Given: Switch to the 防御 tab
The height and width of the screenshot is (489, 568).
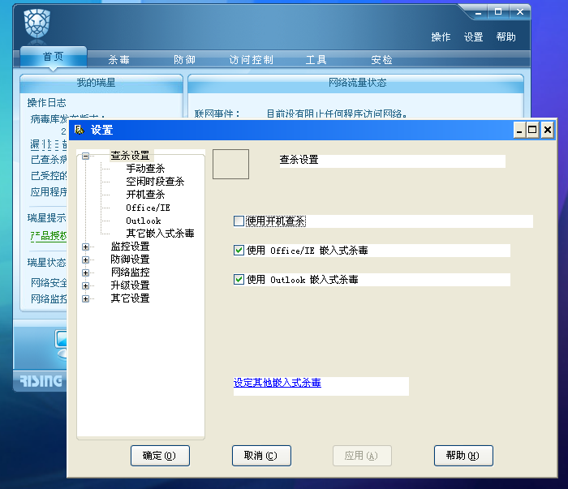Looking at the screenshot, I should pyautogui.click(x=184, y=60).
